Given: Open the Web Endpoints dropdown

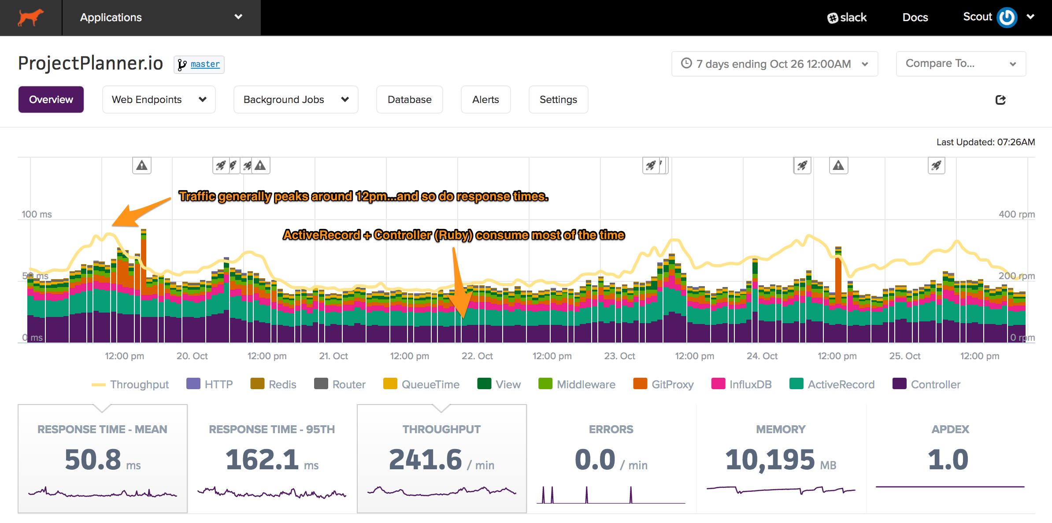Looking at the screenshot, I should pyautogui.click(x=159, y=99).
